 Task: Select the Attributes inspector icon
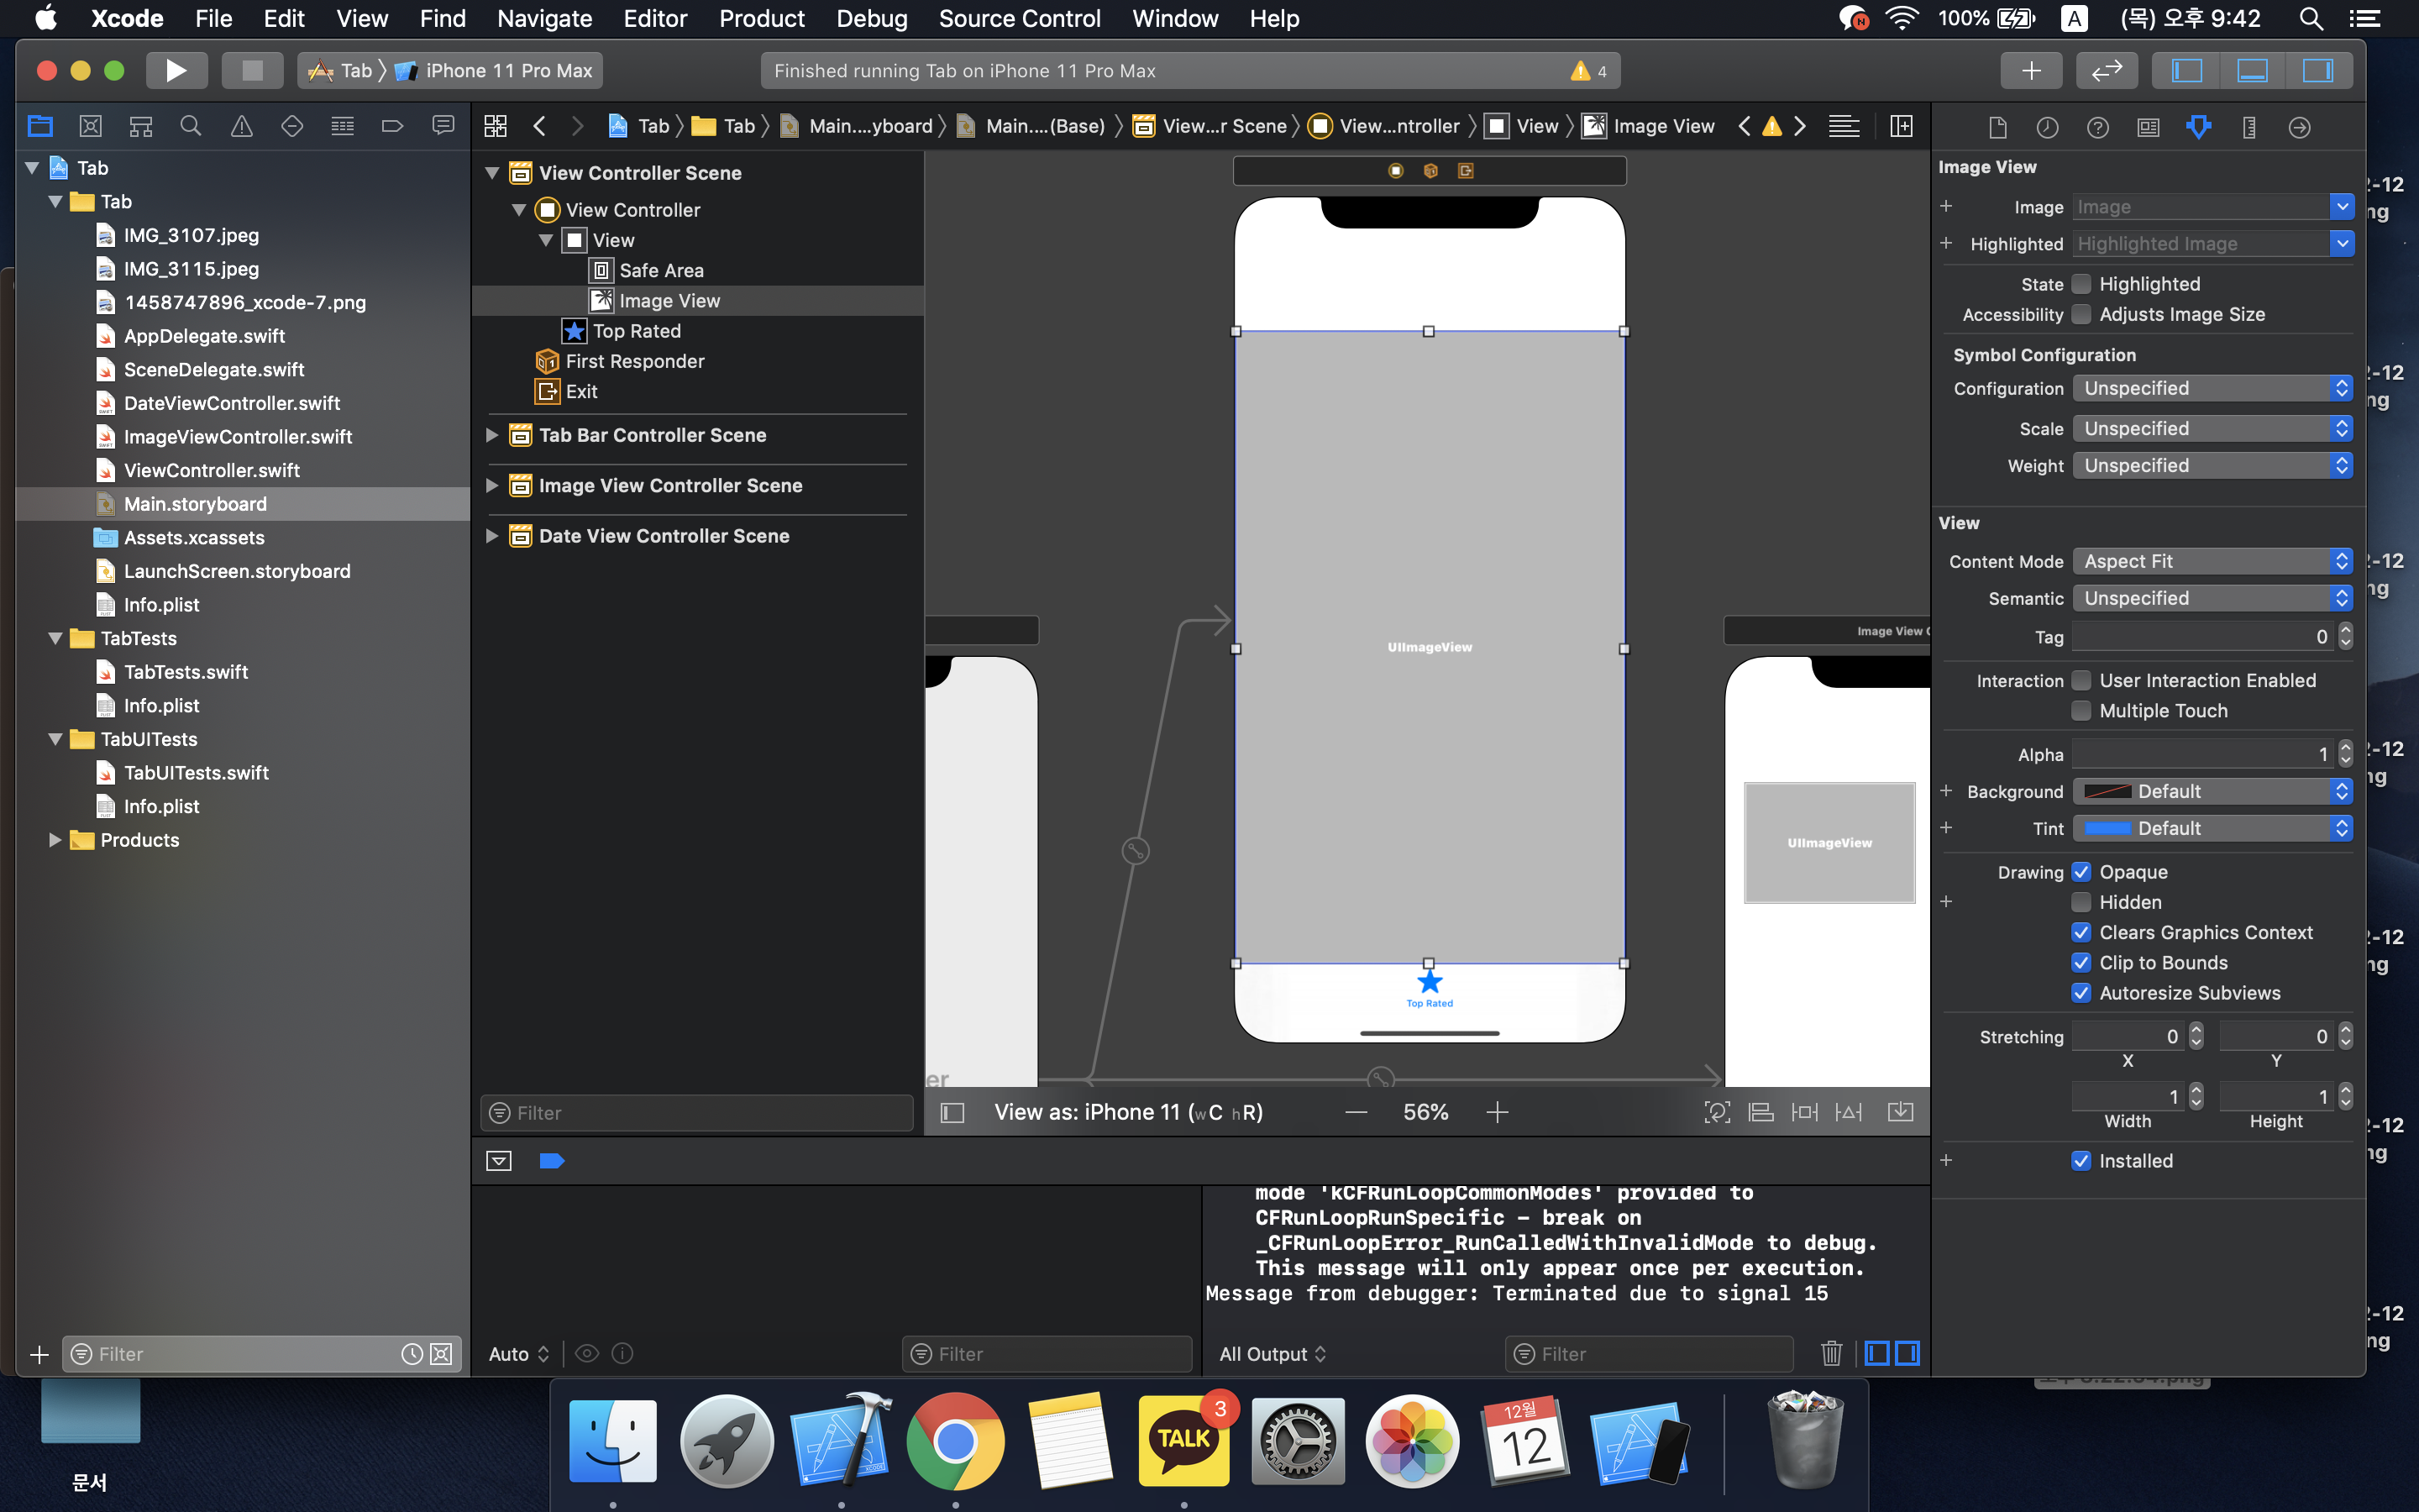point(2198,127)
